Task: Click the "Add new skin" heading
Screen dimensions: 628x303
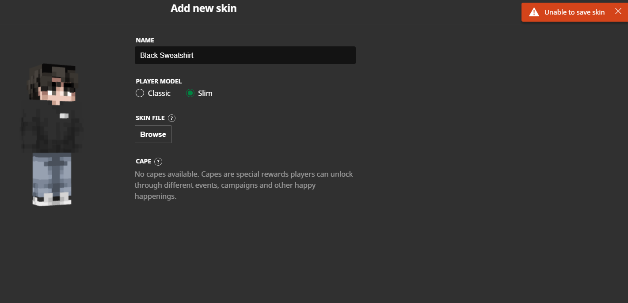Action: coord(203,8)
